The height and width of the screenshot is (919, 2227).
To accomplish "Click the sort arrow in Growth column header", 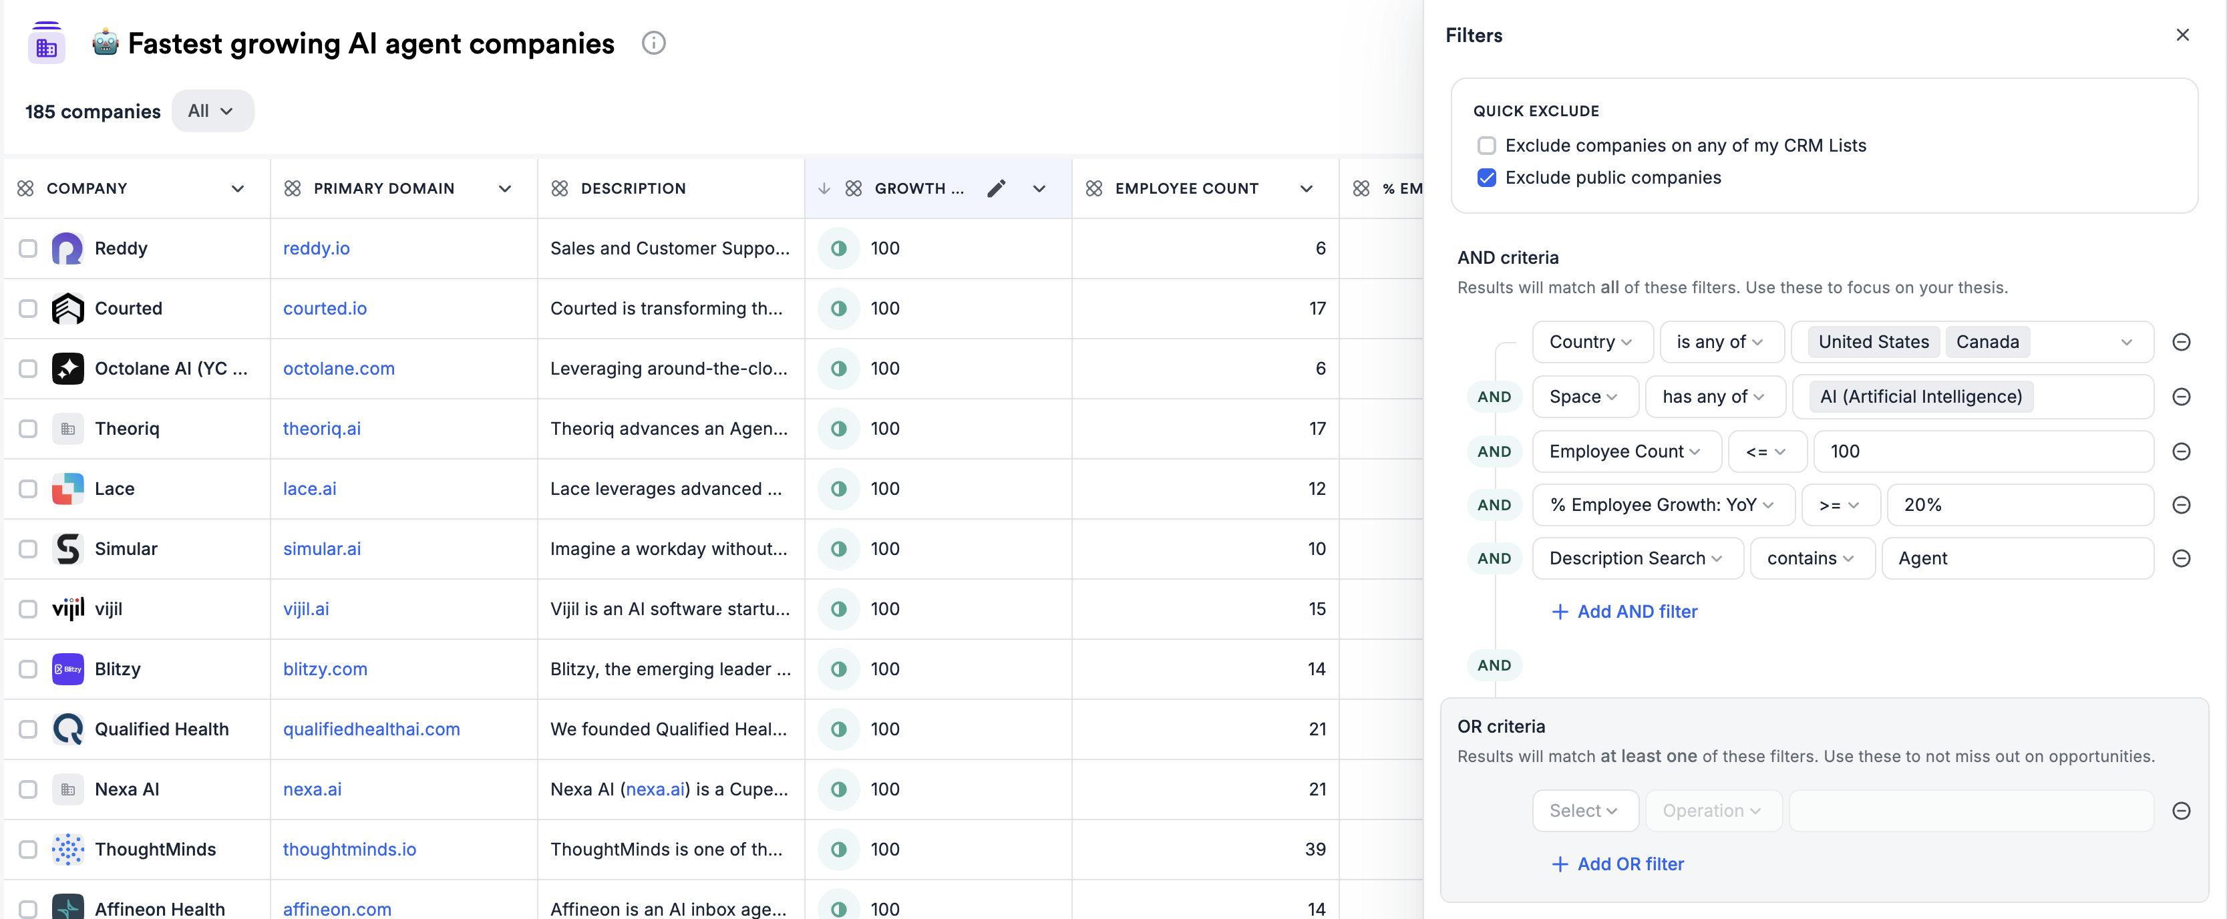I will point(824,188).
